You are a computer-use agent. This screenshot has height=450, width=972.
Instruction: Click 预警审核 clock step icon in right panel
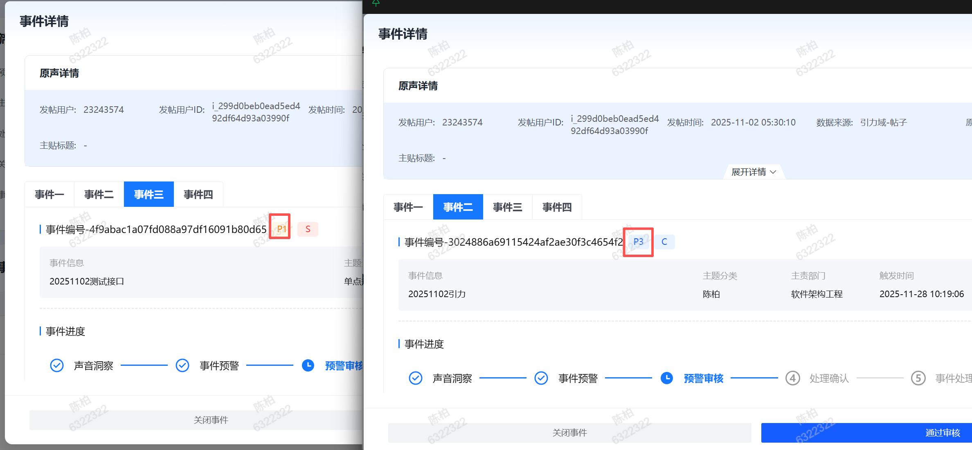(667, 378)
